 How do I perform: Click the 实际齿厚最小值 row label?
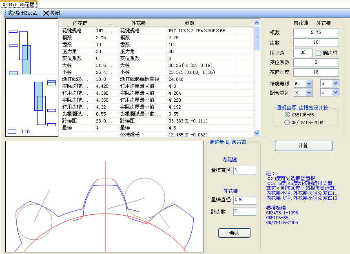[137, 107]
